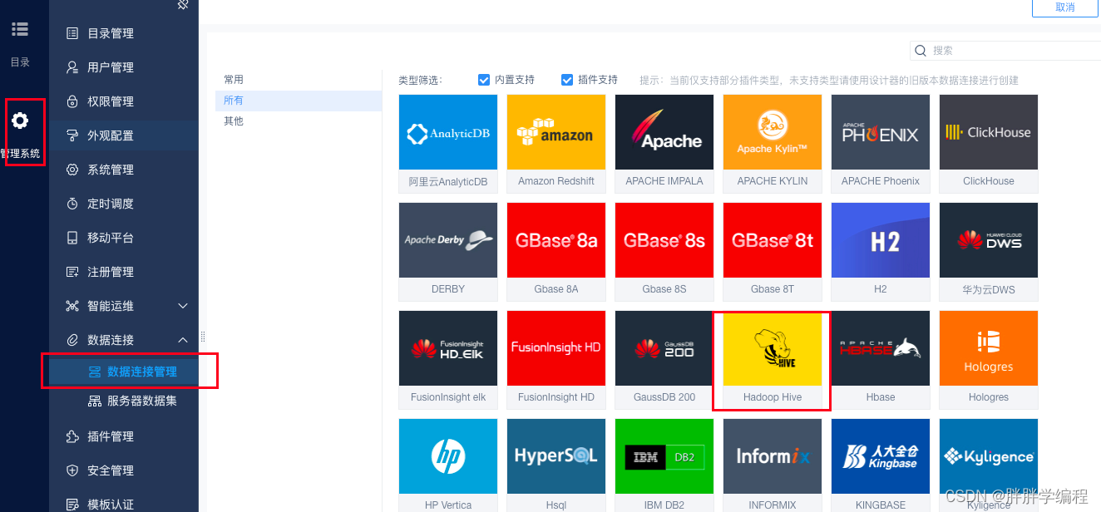The width and height of the screenshot is (1101, 512).
Task: Choose the Hbase database tile
Action: click(881, 360)
